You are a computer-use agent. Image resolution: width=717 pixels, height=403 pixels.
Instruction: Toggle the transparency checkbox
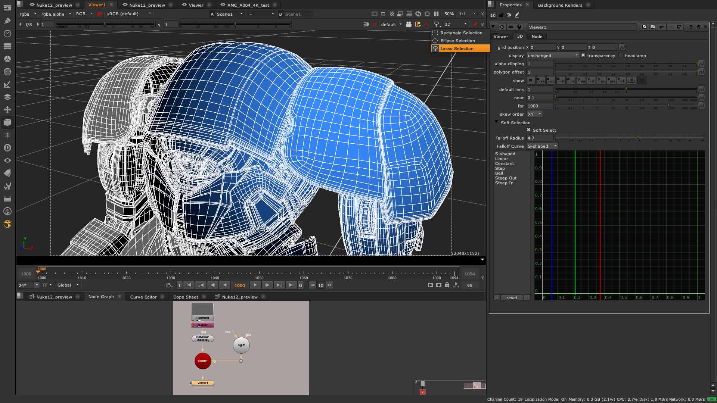tap(583, 55)
